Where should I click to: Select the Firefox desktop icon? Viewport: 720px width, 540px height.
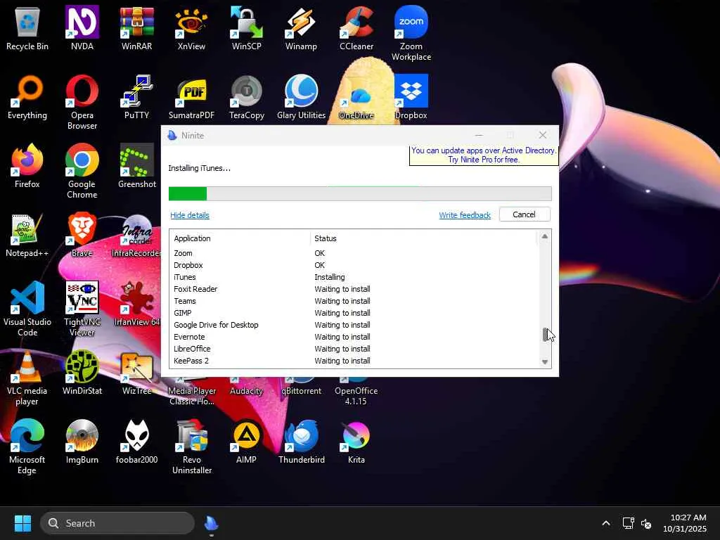(27, 166)
